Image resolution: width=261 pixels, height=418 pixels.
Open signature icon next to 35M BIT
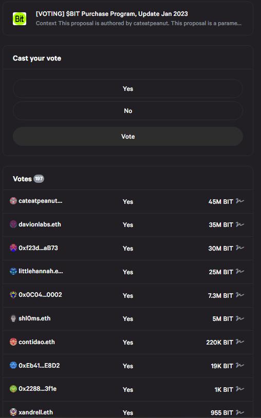tap(240, 224)
